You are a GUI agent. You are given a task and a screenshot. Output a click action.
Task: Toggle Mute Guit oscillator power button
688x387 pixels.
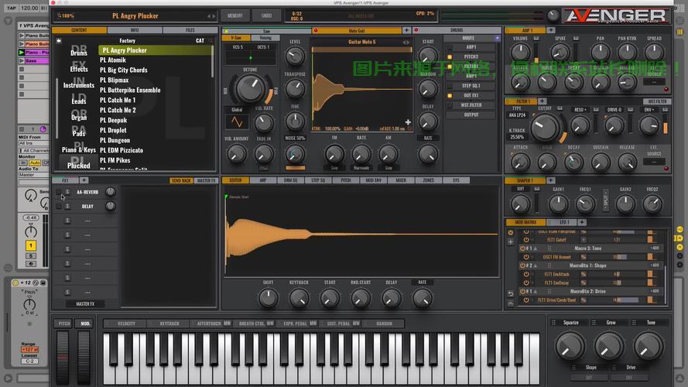pyautogui.click(x=316, y=31)
